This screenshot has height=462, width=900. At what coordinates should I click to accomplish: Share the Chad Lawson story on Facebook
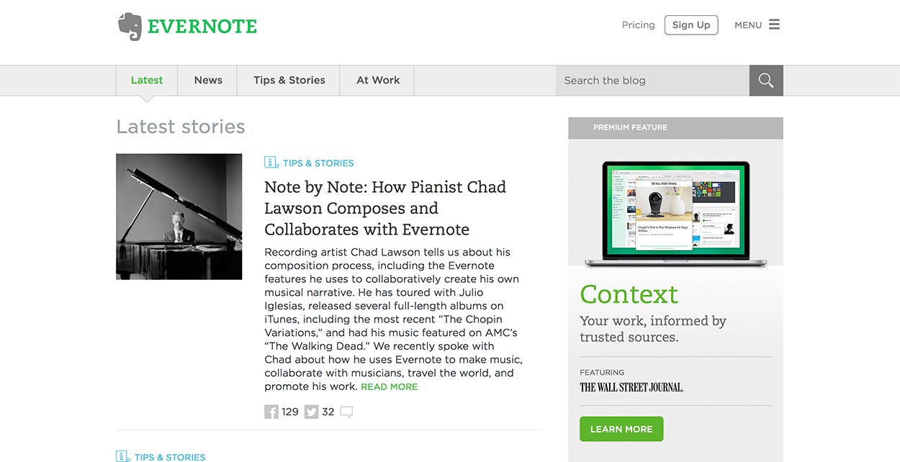point(271,412)
